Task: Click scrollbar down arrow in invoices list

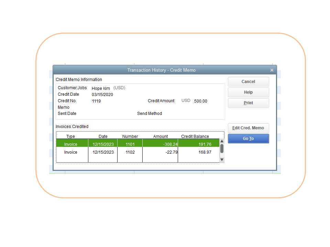Action: [x=222, y=160]
